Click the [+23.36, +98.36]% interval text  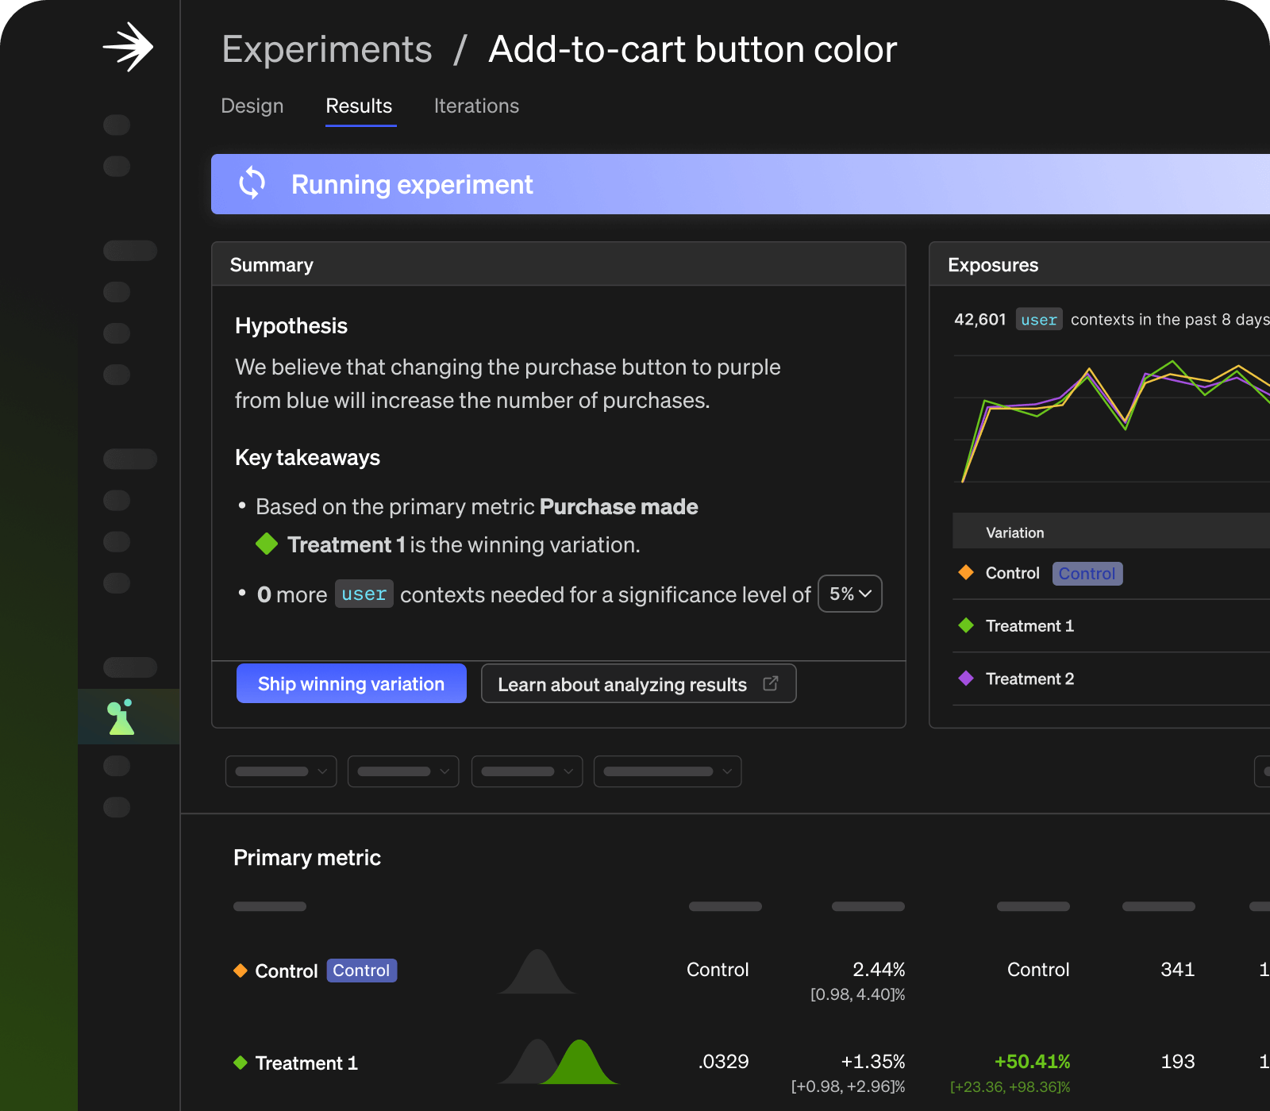tap(1010, 1086)
